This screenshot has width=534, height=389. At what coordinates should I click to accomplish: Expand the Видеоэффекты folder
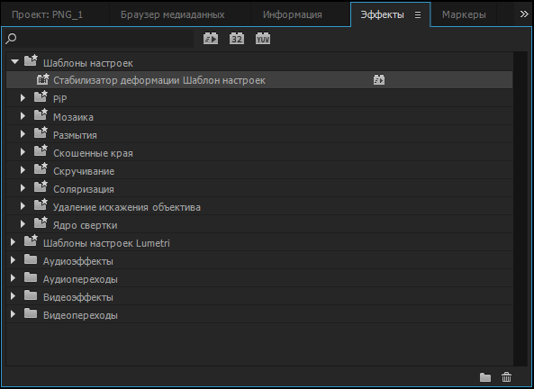pyautogui.click(x=13, y=296)
